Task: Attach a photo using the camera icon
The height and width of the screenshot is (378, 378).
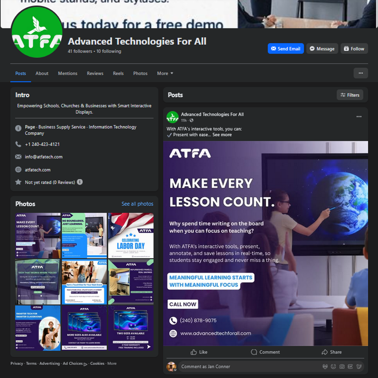Action: pos(342,367)
